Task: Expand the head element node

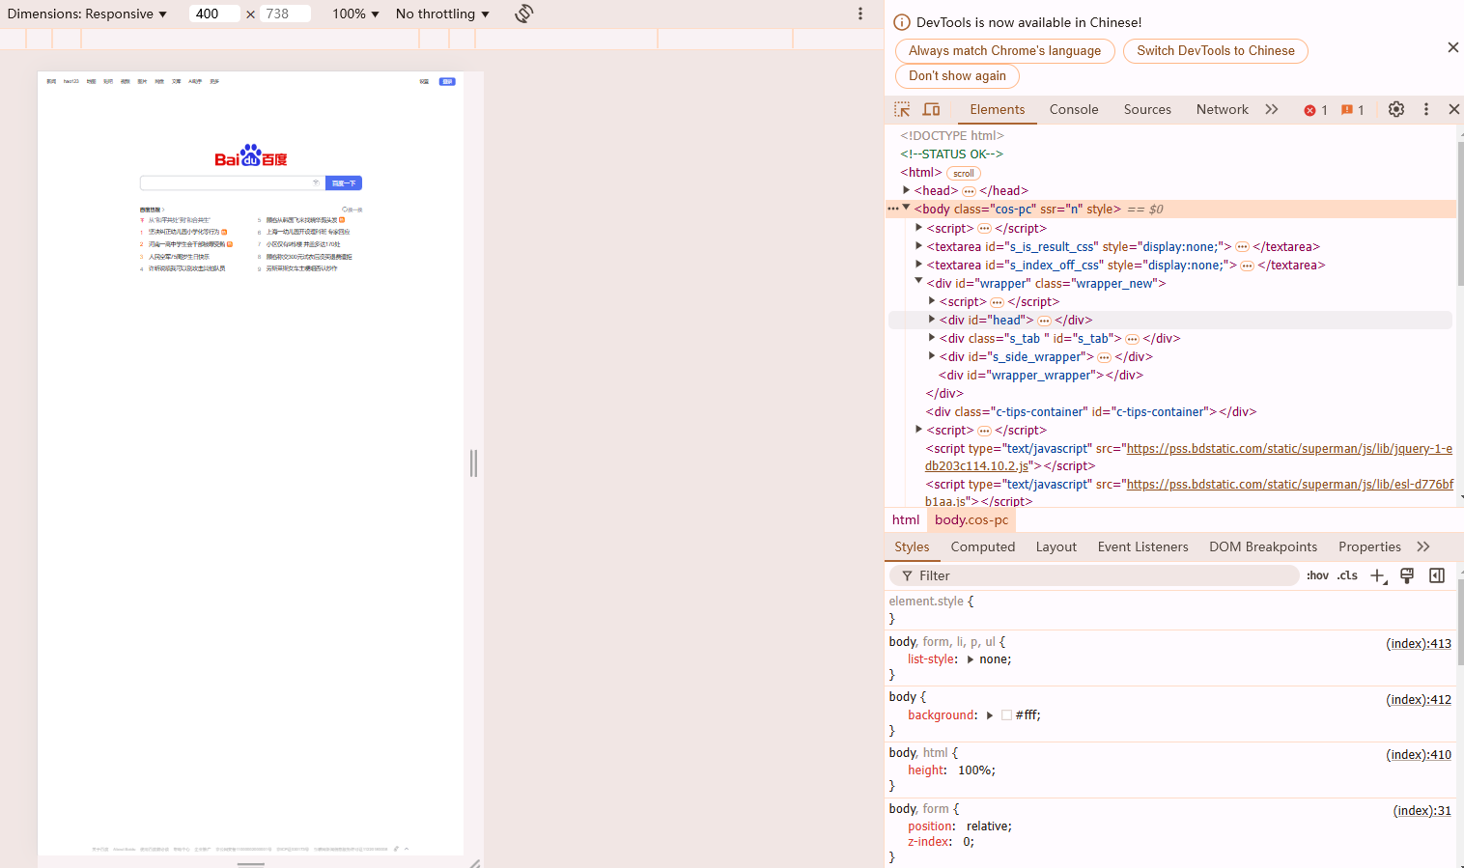Action: 906,190
